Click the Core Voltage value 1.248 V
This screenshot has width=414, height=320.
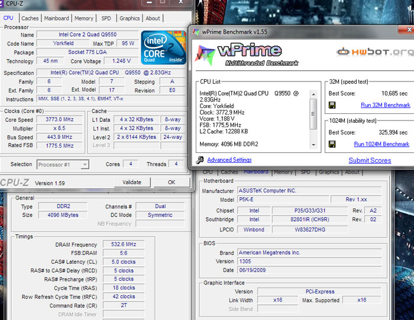tap(121, 61)
